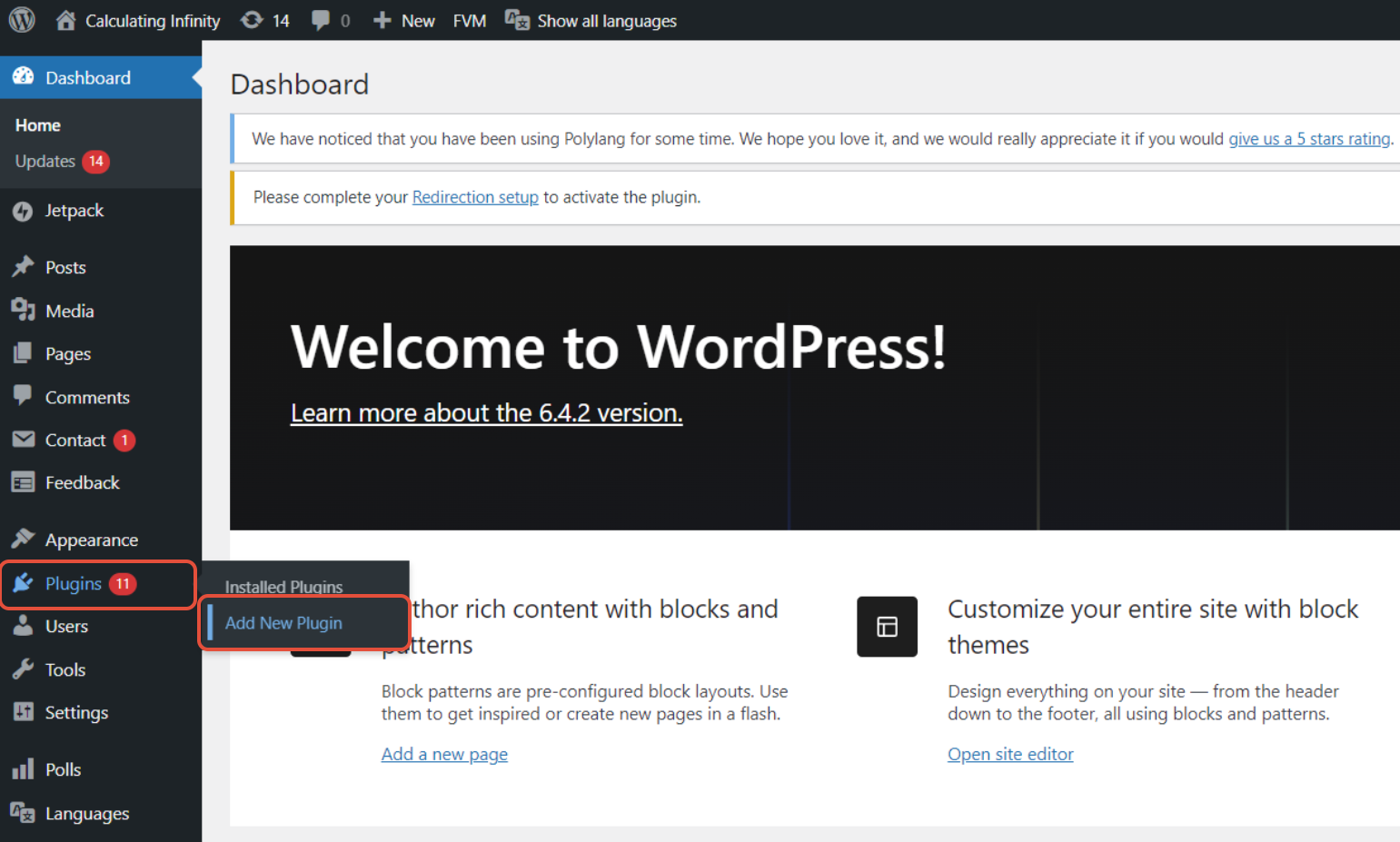The image size is (1400, 842).
Task: Click the 1 badge next to Contact
Action: [124, 440]
